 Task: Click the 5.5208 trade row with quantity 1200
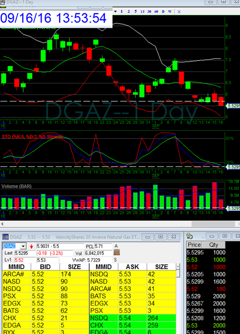point(206,318)
